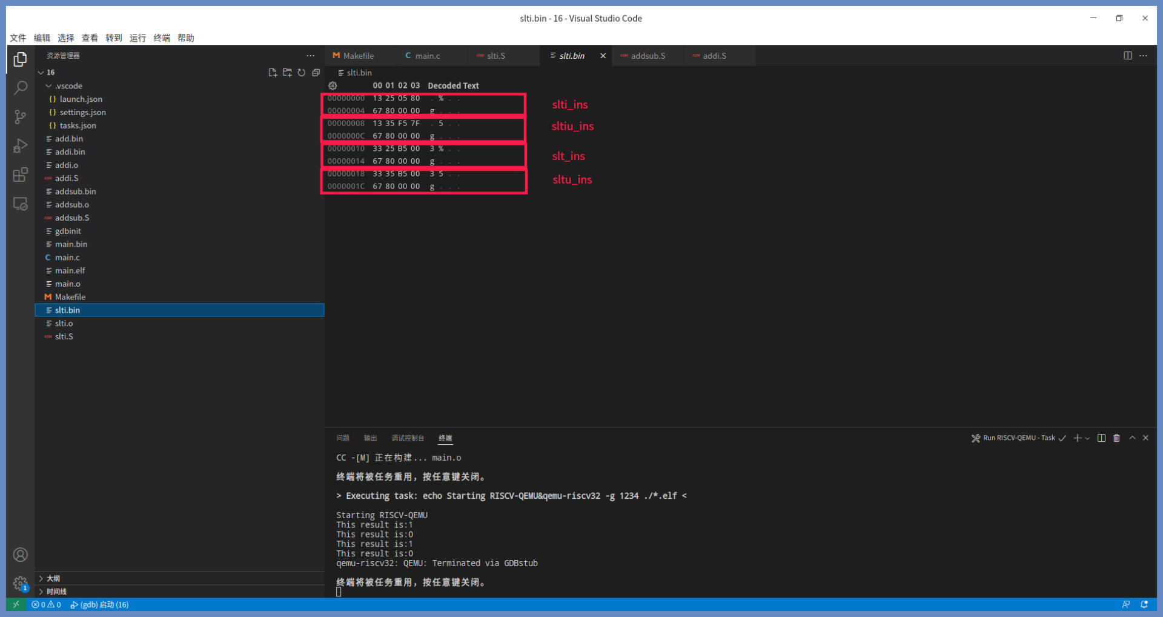Kill the terminal with trash icon
This screenshot has width=1163, height=617.
(1116, 438)
